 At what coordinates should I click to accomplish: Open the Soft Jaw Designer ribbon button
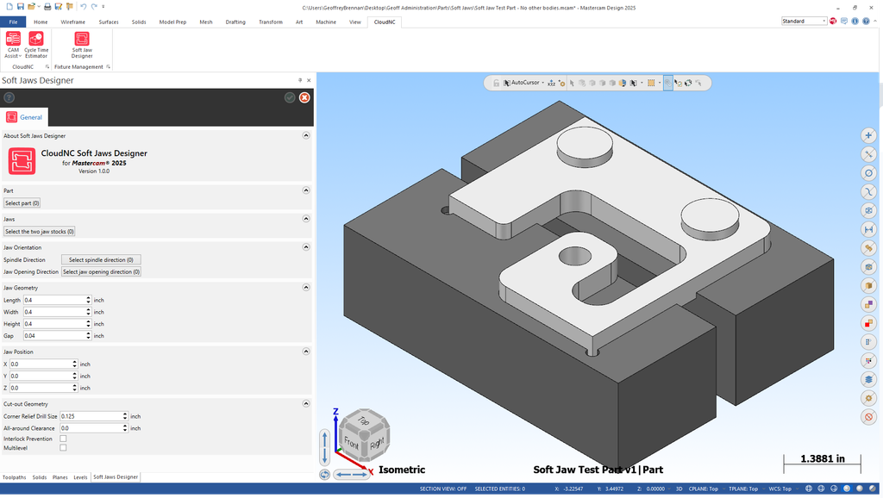(x=82, y=45)
